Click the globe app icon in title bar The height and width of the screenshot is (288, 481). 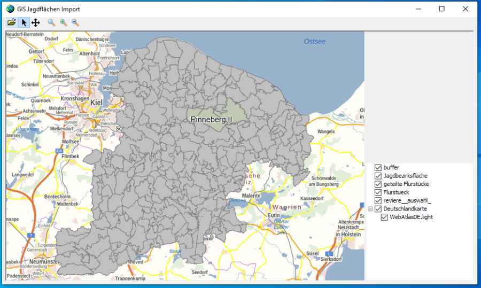pos(10,9)
